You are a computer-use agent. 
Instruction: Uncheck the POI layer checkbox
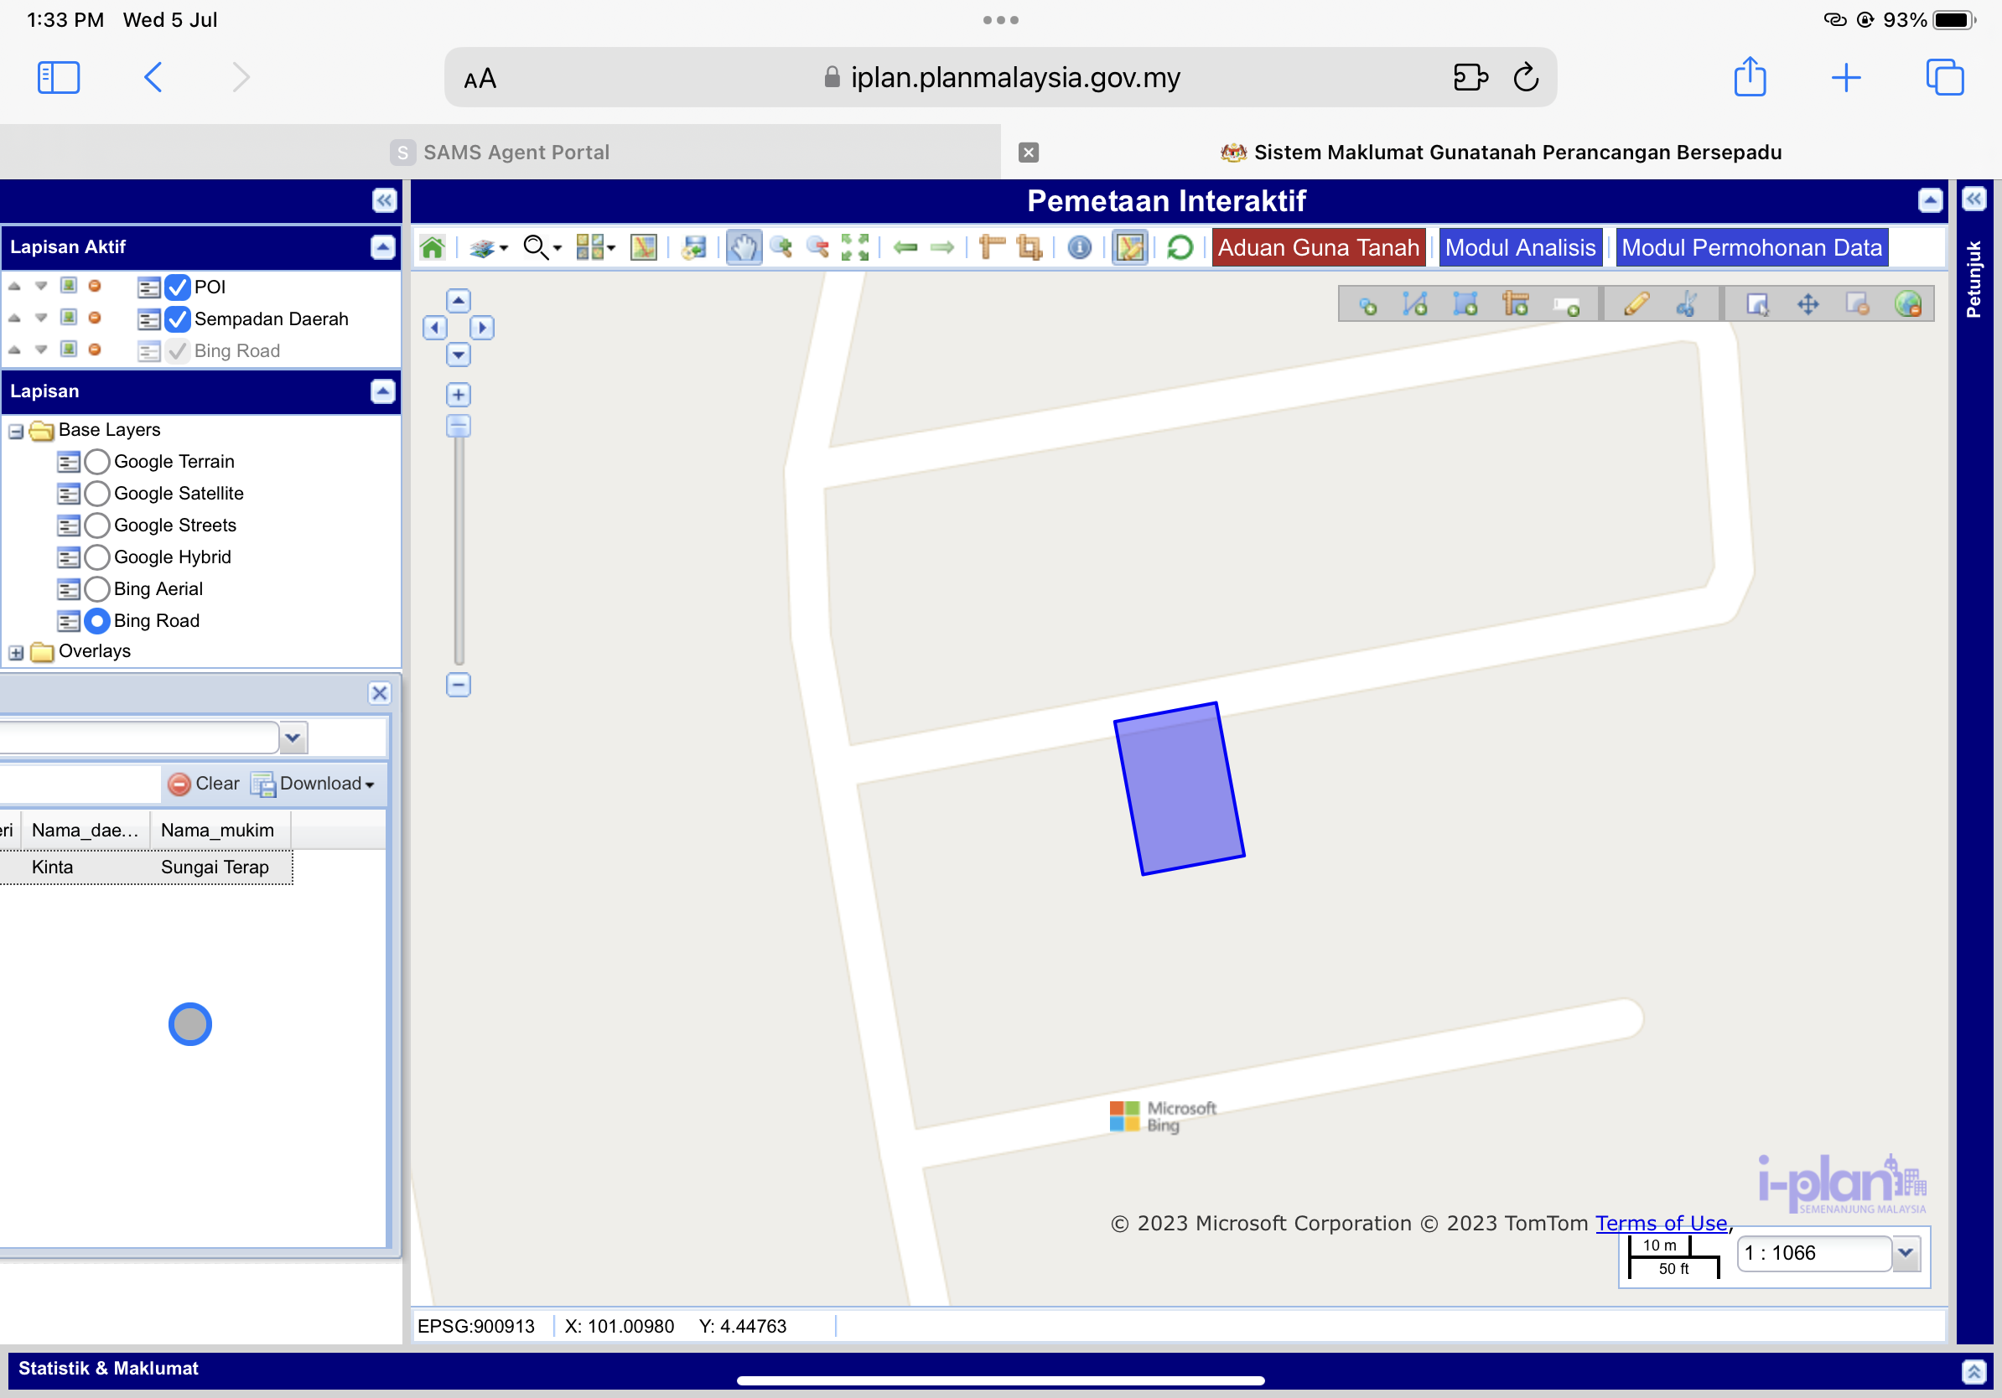click(177, 287)
